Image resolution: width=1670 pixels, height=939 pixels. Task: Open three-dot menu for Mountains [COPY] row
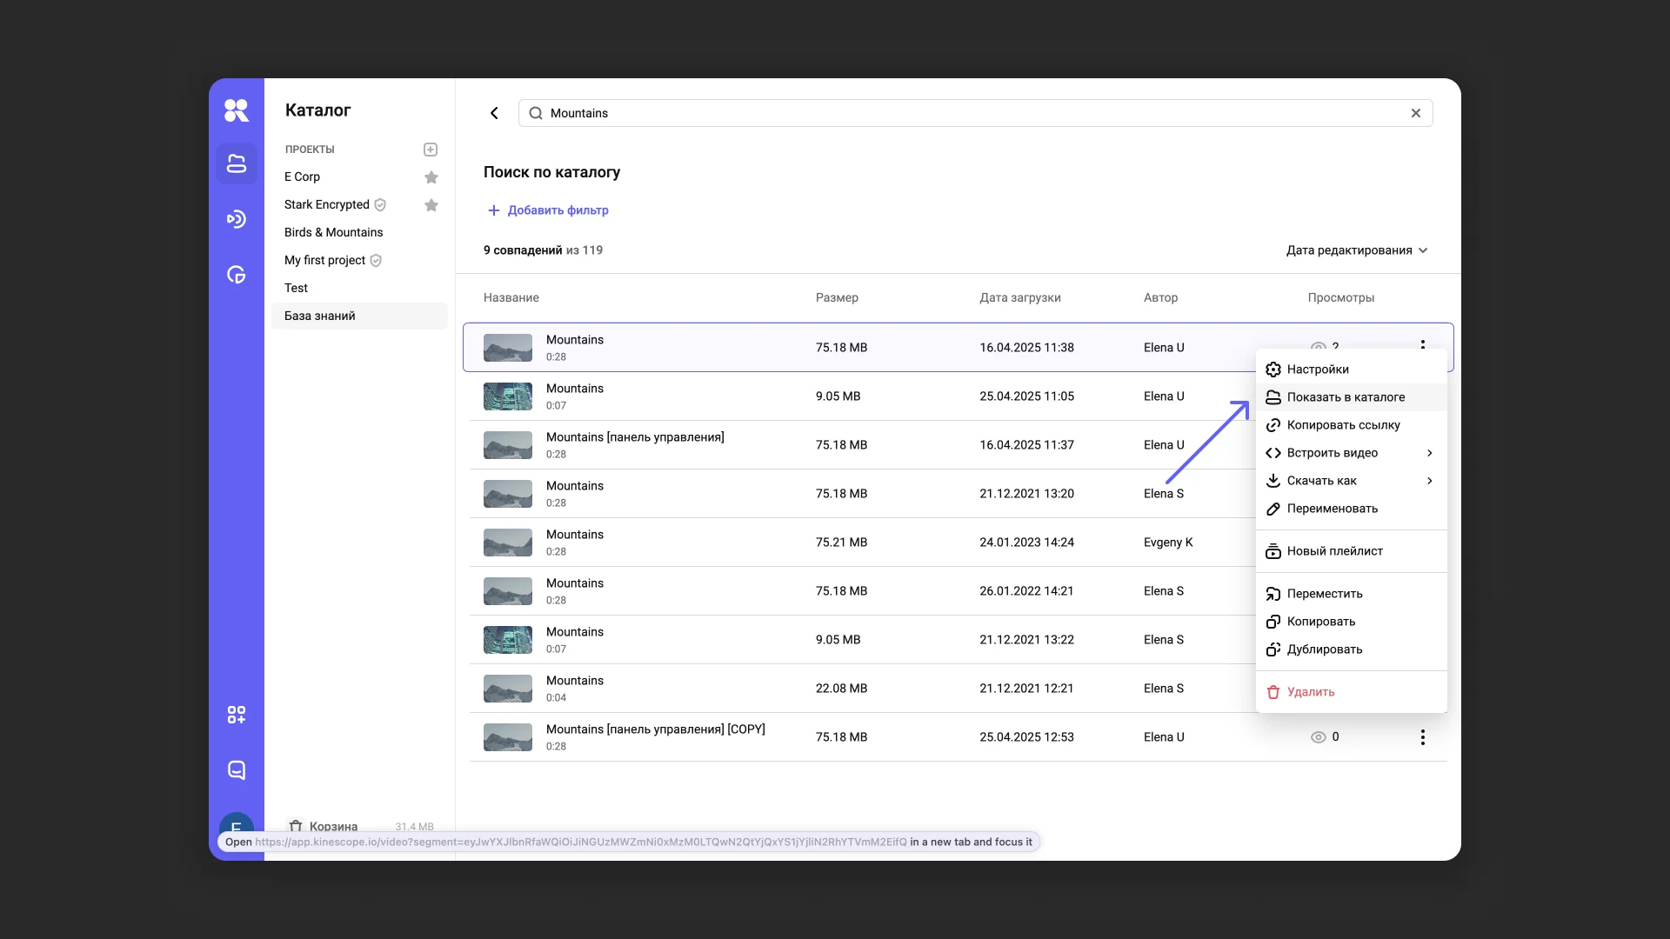pyautogui.click(x=1422, y=737)
